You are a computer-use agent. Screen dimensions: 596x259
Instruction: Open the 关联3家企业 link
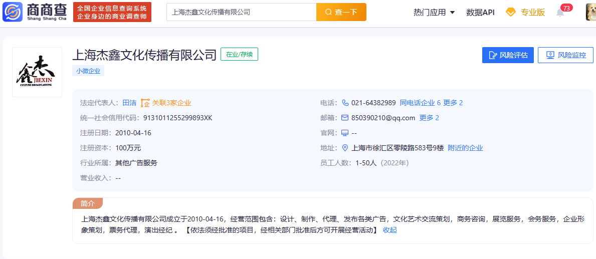click(x=172, y=103)
